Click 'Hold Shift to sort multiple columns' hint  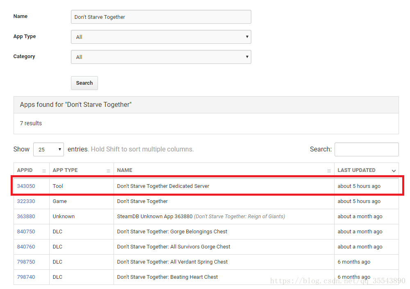tap(142, 149)
